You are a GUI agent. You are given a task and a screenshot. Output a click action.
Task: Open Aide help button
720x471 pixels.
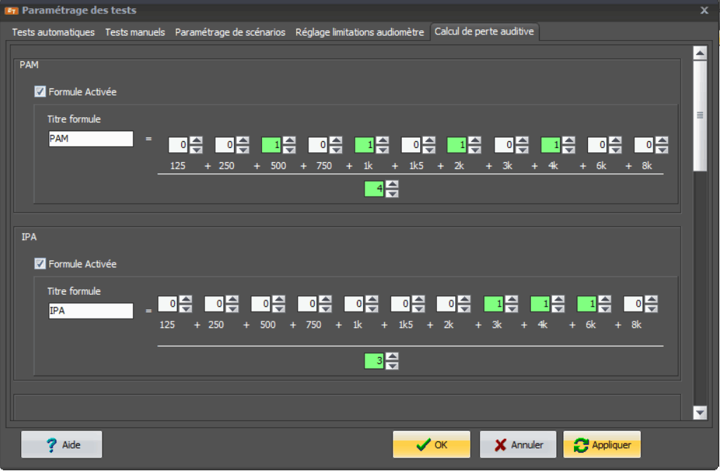point(62,445)
